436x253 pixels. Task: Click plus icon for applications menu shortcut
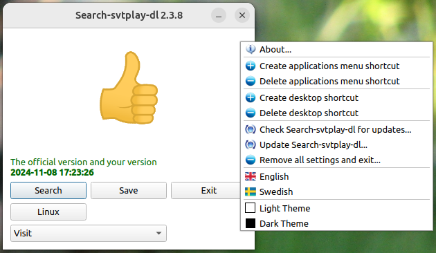tap(251, 66)
